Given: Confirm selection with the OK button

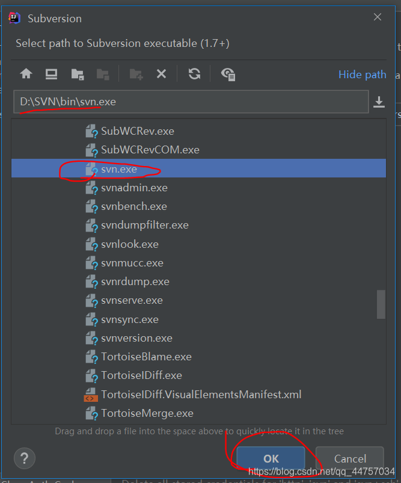Looking at the screenshot, I should pos(271,459).
